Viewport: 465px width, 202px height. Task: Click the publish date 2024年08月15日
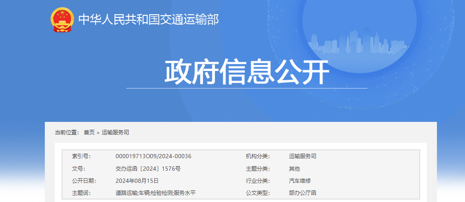coord(137,181)
